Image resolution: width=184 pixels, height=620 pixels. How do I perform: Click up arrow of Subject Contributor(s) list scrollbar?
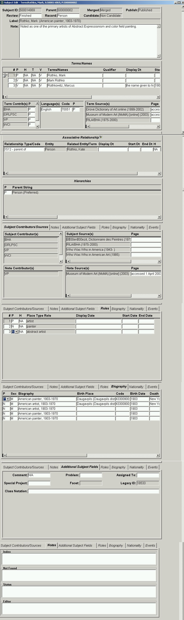click(x=61, y=234)
